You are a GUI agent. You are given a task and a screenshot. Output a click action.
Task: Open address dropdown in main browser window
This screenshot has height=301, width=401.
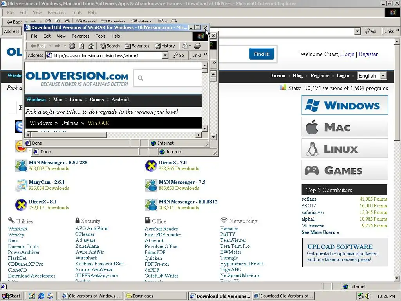pyautogui.click(x=358, y=31)
